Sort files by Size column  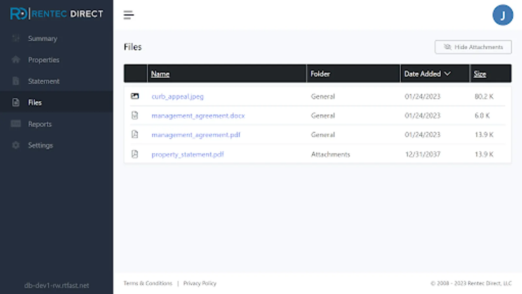[480, 74]
